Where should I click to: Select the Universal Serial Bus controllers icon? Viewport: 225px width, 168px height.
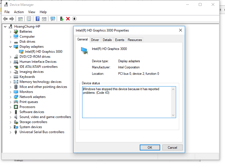[x=16, y=132]
